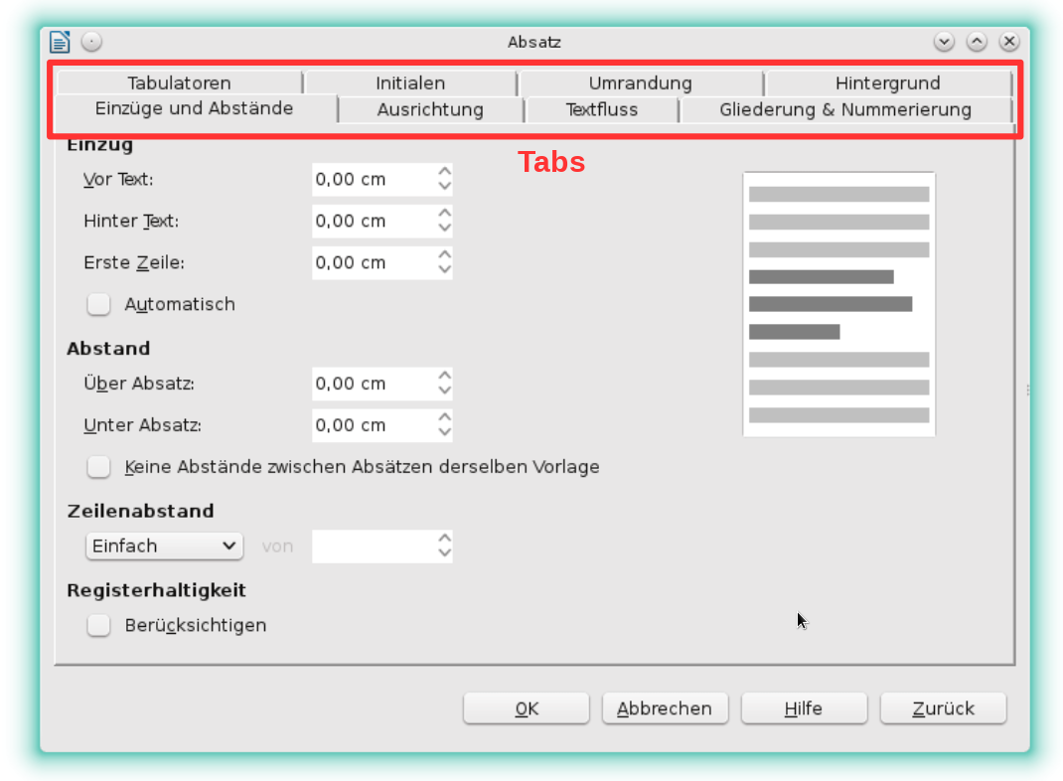Screen dimensions: 1063x781
Task: Increase the Vor Text indent value
Action: pyautogui.click(x=444, y=172)
